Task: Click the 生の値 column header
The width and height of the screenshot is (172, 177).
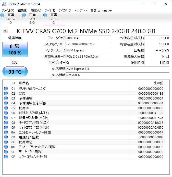Action: click(x=147, y=83)
